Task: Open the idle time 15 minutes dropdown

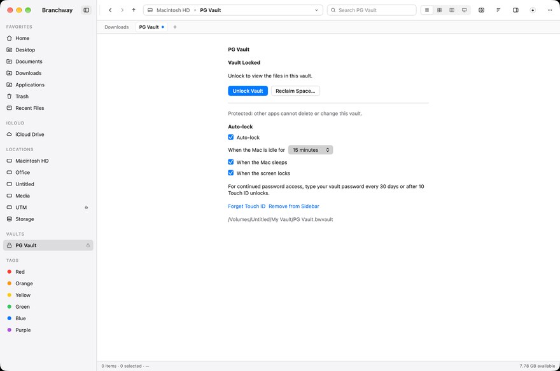Action: [x=311, y=150]
